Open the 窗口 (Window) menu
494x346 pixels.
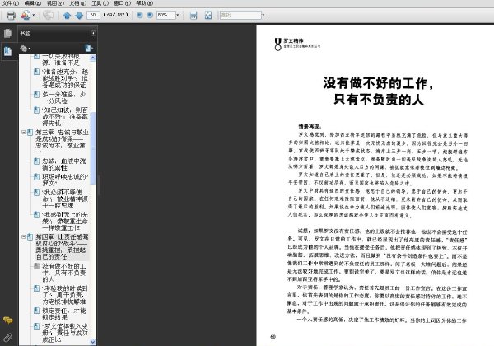[122, 3]
